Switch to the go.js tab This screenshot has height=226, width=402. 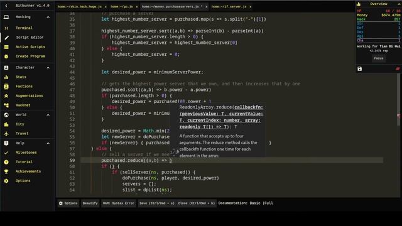[x=121, y=7]
